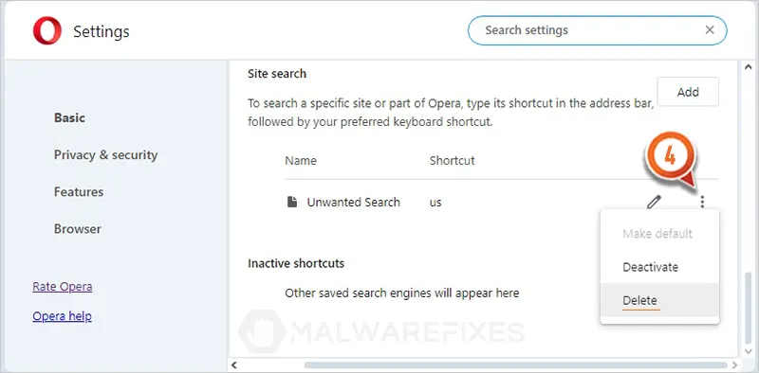759x373 pixels.
Task: Select the Make default menu entry
Action: pos(659,234)
